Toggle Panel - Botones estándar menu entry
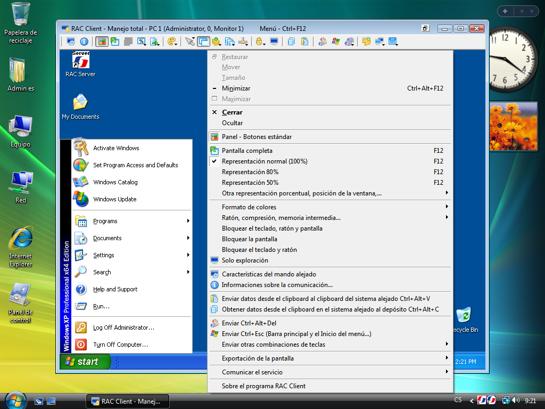This screenshot has width=545, height=409. click(x=330, y=137)
